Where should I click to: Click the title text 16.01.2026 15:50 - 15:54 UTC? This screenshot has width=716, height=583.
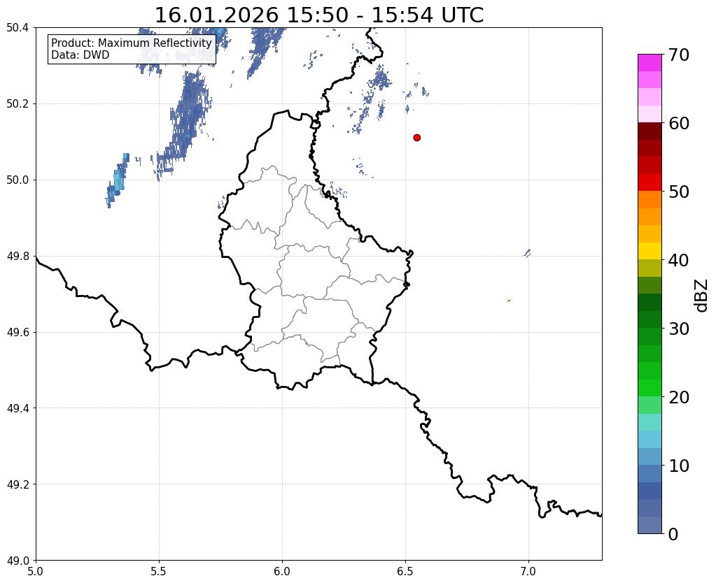tap(318, 15)
